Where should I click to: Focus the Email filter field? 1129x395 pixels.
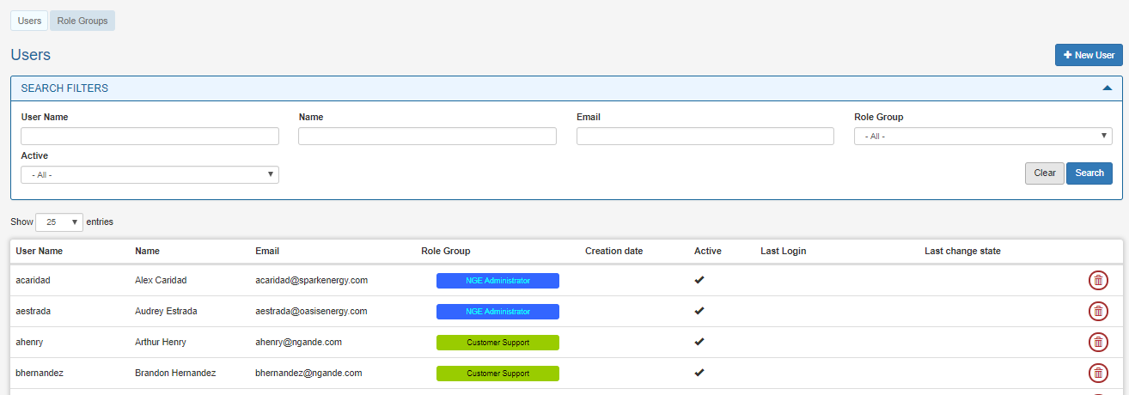click(x=705, y=136)
